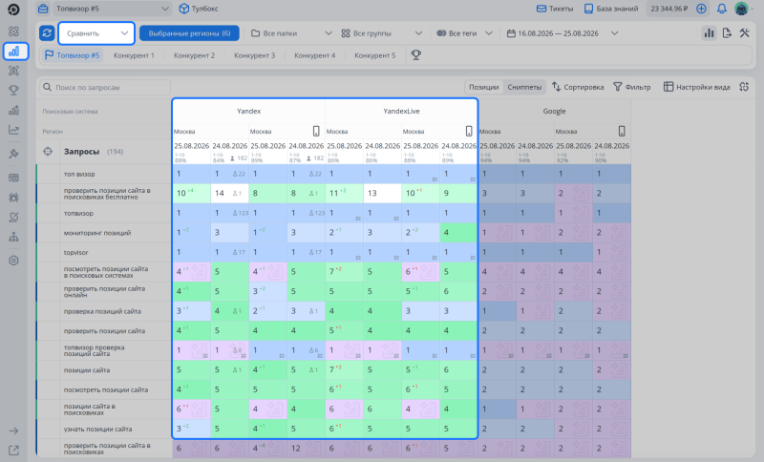This screenshot has height=462, width=764.
Task: Open Сортировка options
Action: pyautogui.click(x=578, y=87)
